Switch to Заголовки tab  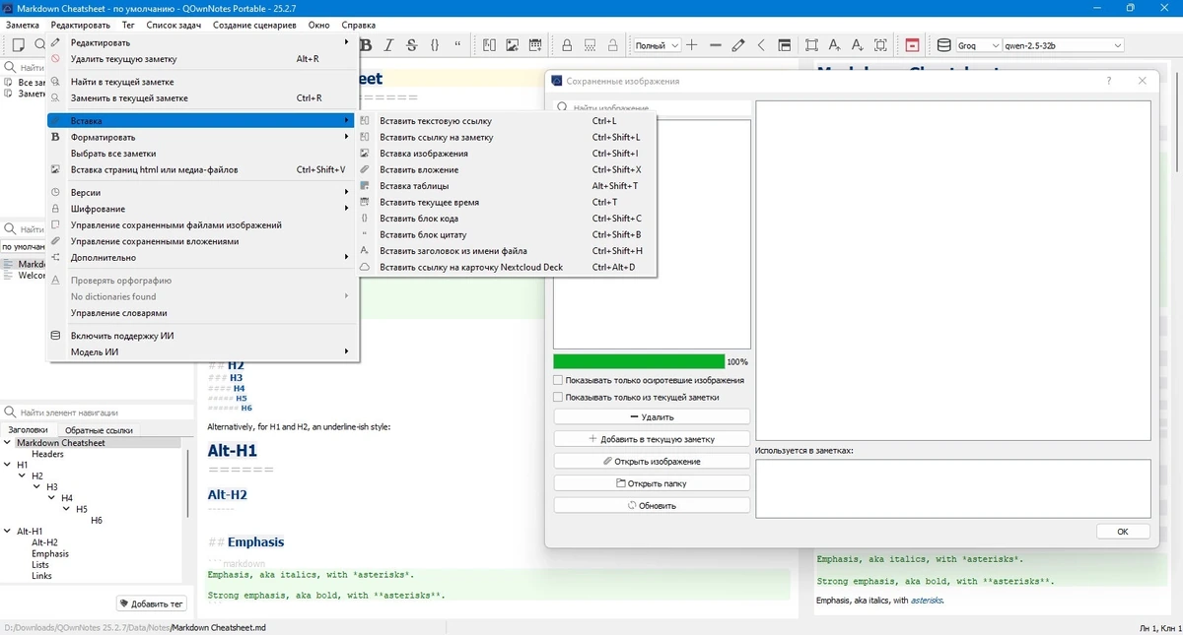(x=28, y=430)
